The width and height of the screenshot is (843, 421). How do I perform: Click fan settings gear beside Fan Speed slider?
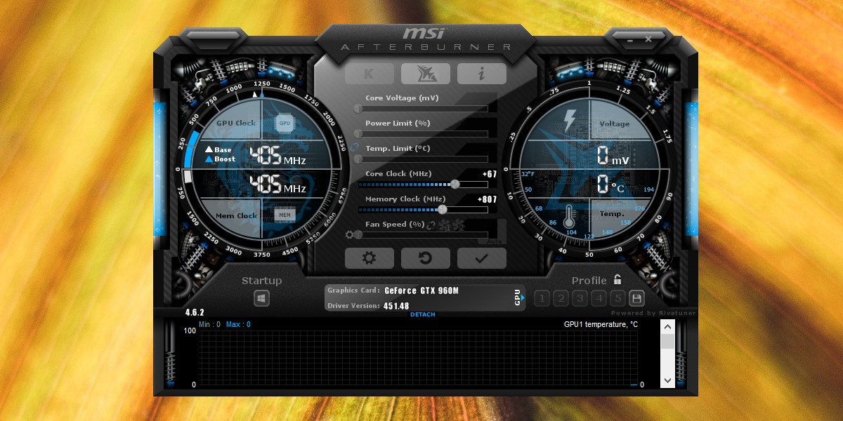click(349, 234)
